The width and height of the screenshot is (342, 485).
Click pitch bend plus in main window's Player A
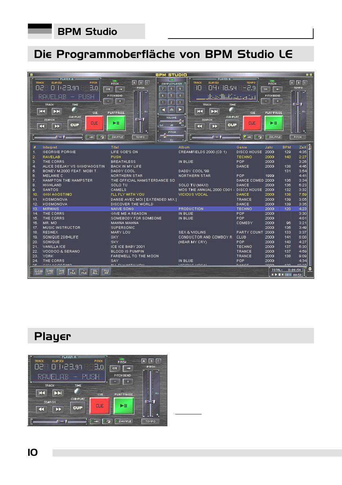120,101
